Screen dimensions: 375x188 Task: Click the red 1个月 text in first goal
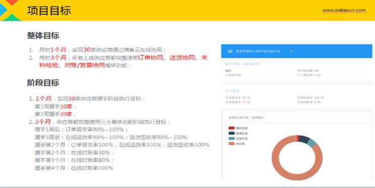point(59,50)
